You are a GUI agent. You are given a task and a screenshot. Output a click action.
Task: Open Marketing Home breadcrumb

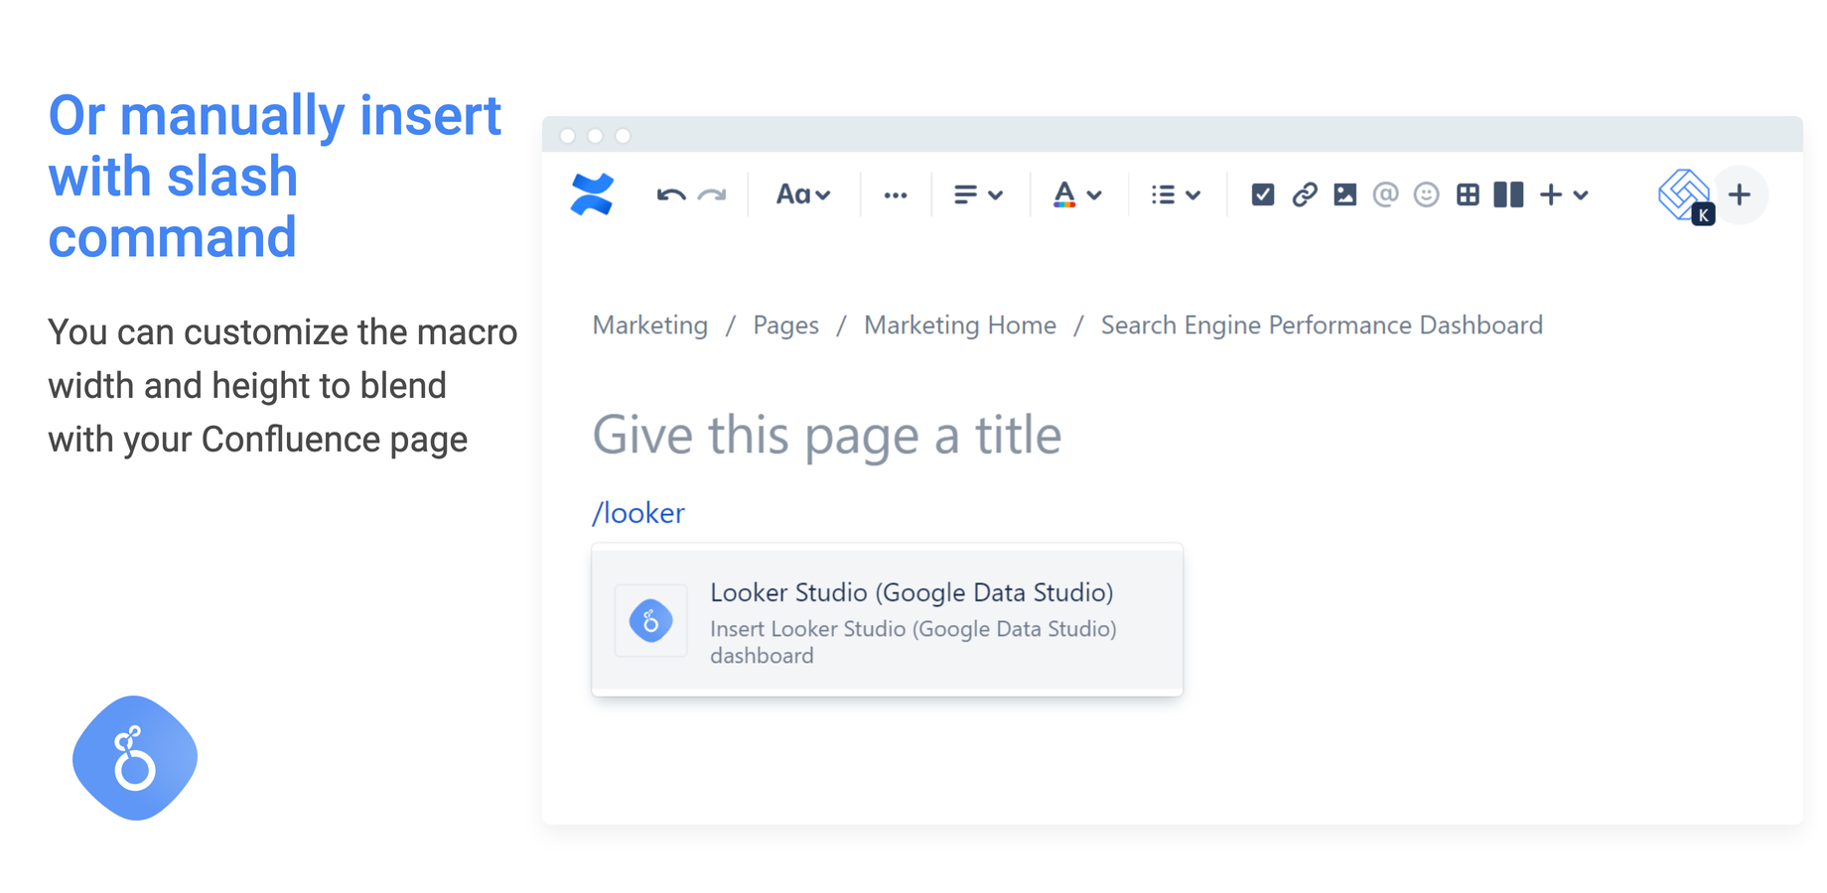point(960,325)
